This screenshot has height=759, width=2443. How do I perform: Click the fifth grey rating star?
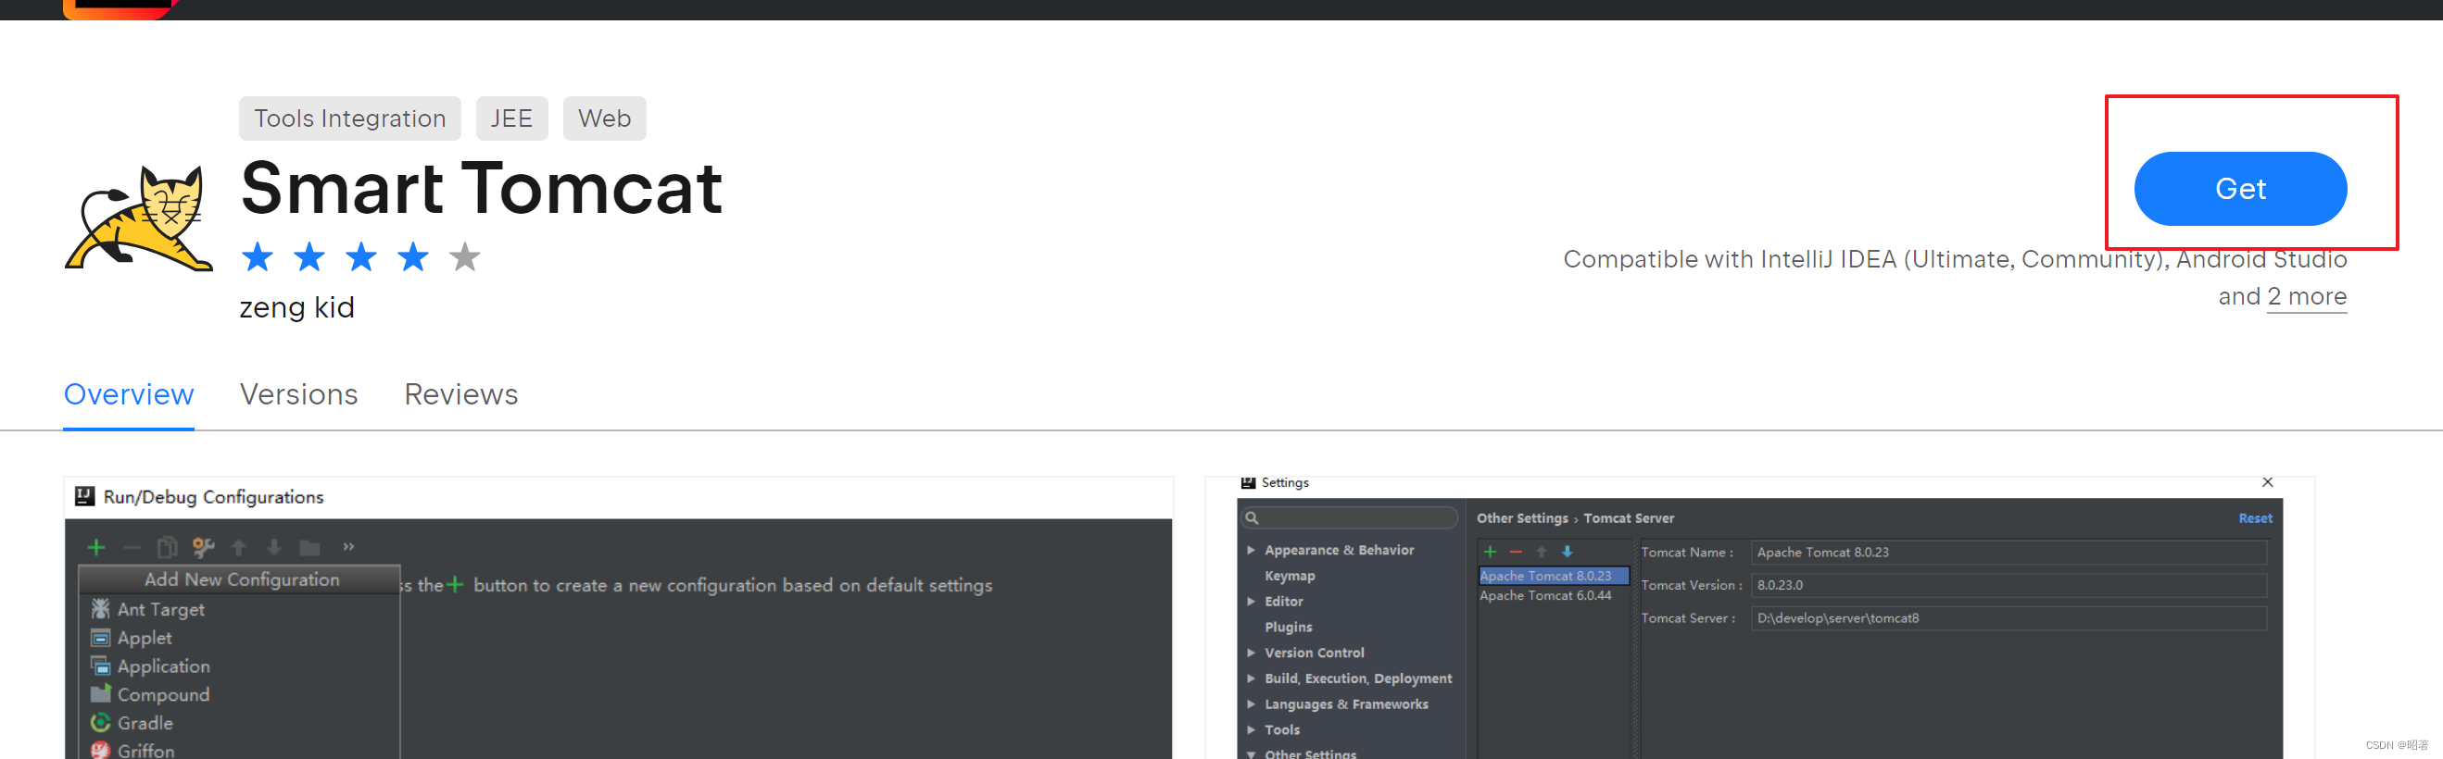(x=465, y=256)
